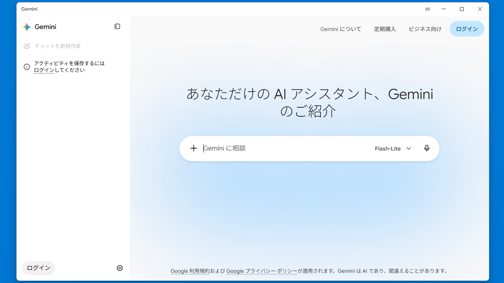
Task: Click the ログイン button at the sidebar bottom
Action: coord(39,268)
